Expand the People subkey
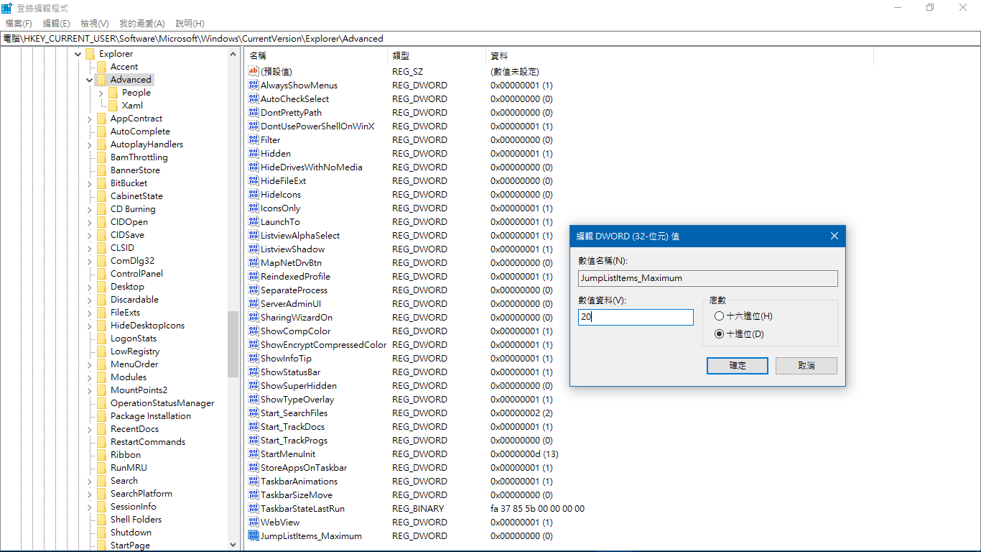Viewport: 981px width, 552px height. click(x=101, y=93)
